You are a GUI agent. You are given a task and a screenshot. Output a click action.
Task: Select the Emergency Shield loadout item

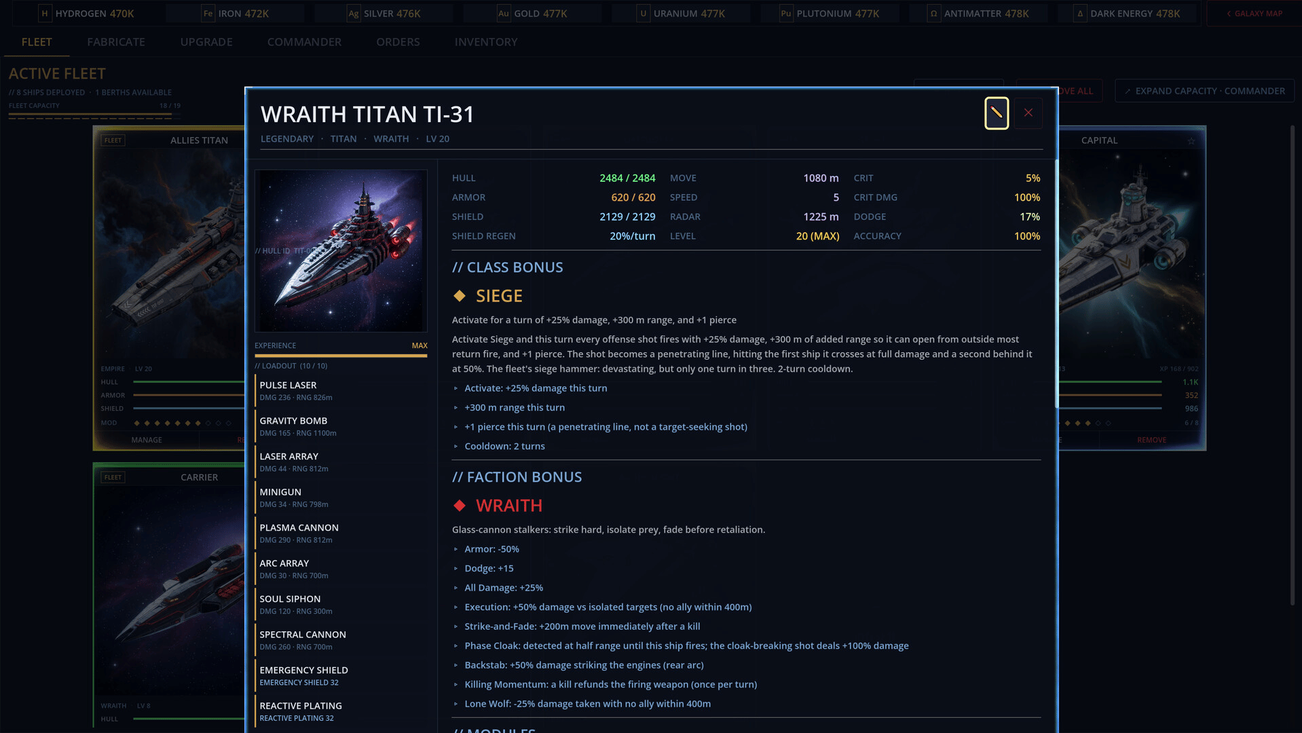(x=341, y=676)
